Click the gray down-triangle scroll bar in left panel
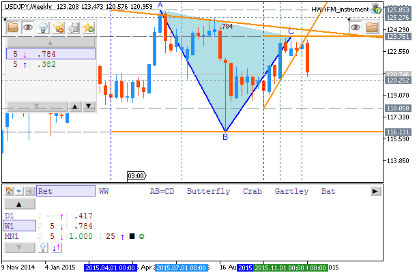The height and width of the screenshot is (275, 419). (x=37, y=106)
